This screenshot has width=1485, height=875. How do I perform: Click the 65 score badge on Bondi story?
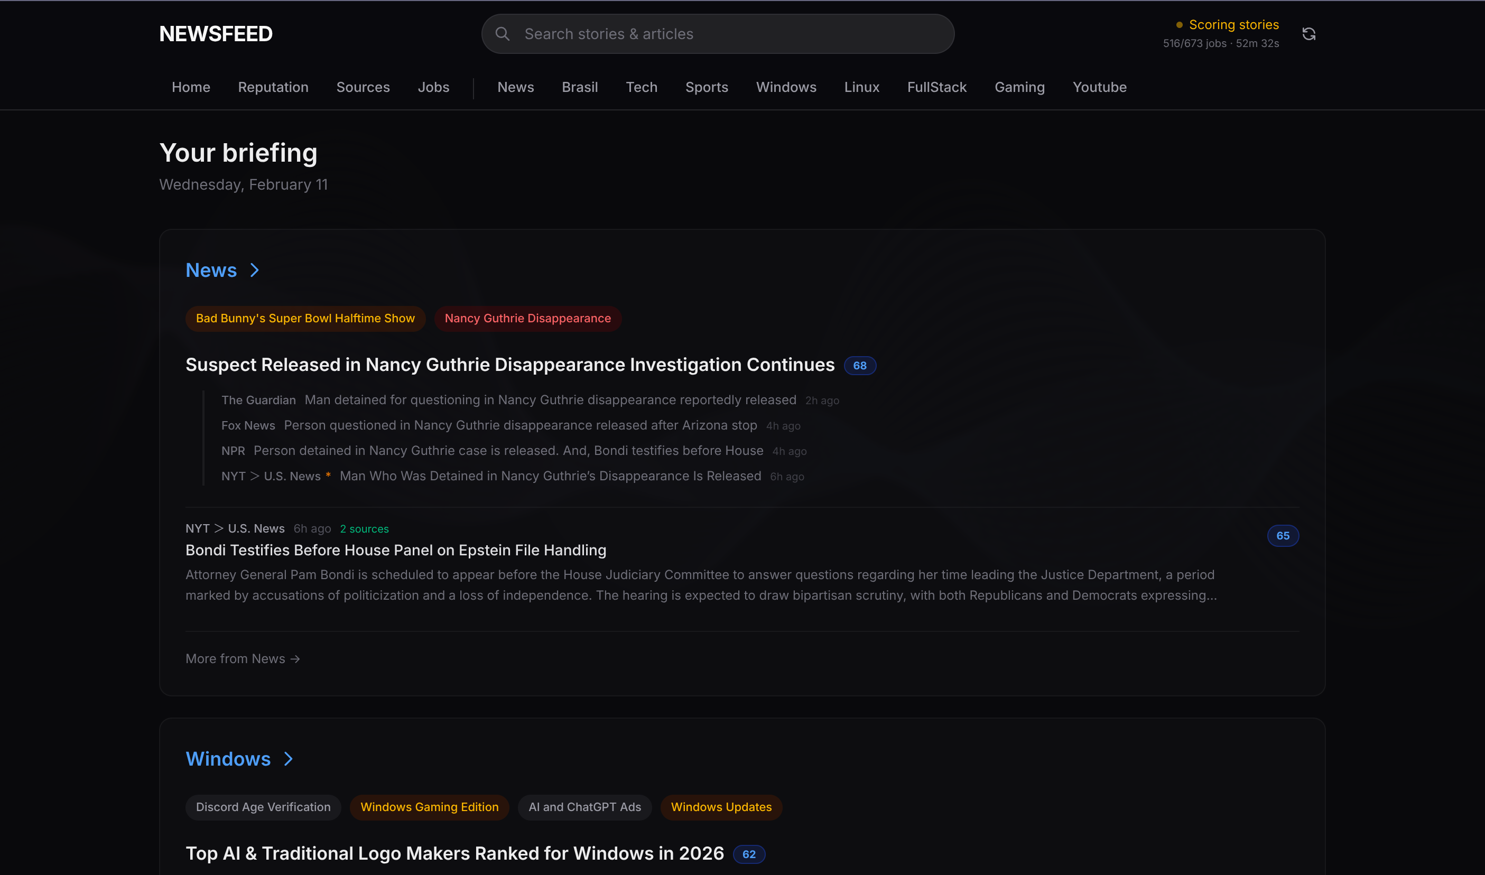tap(1282, 536)
